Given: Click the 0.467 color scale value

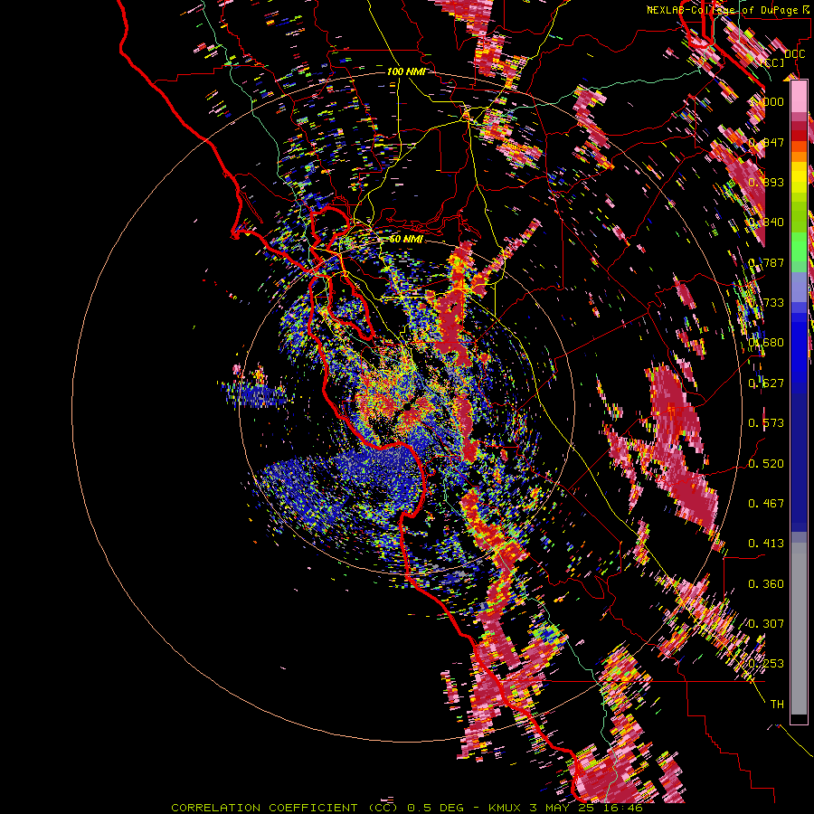Looking at the screenshot, I should pyautogui.click(x=766, y=503).
